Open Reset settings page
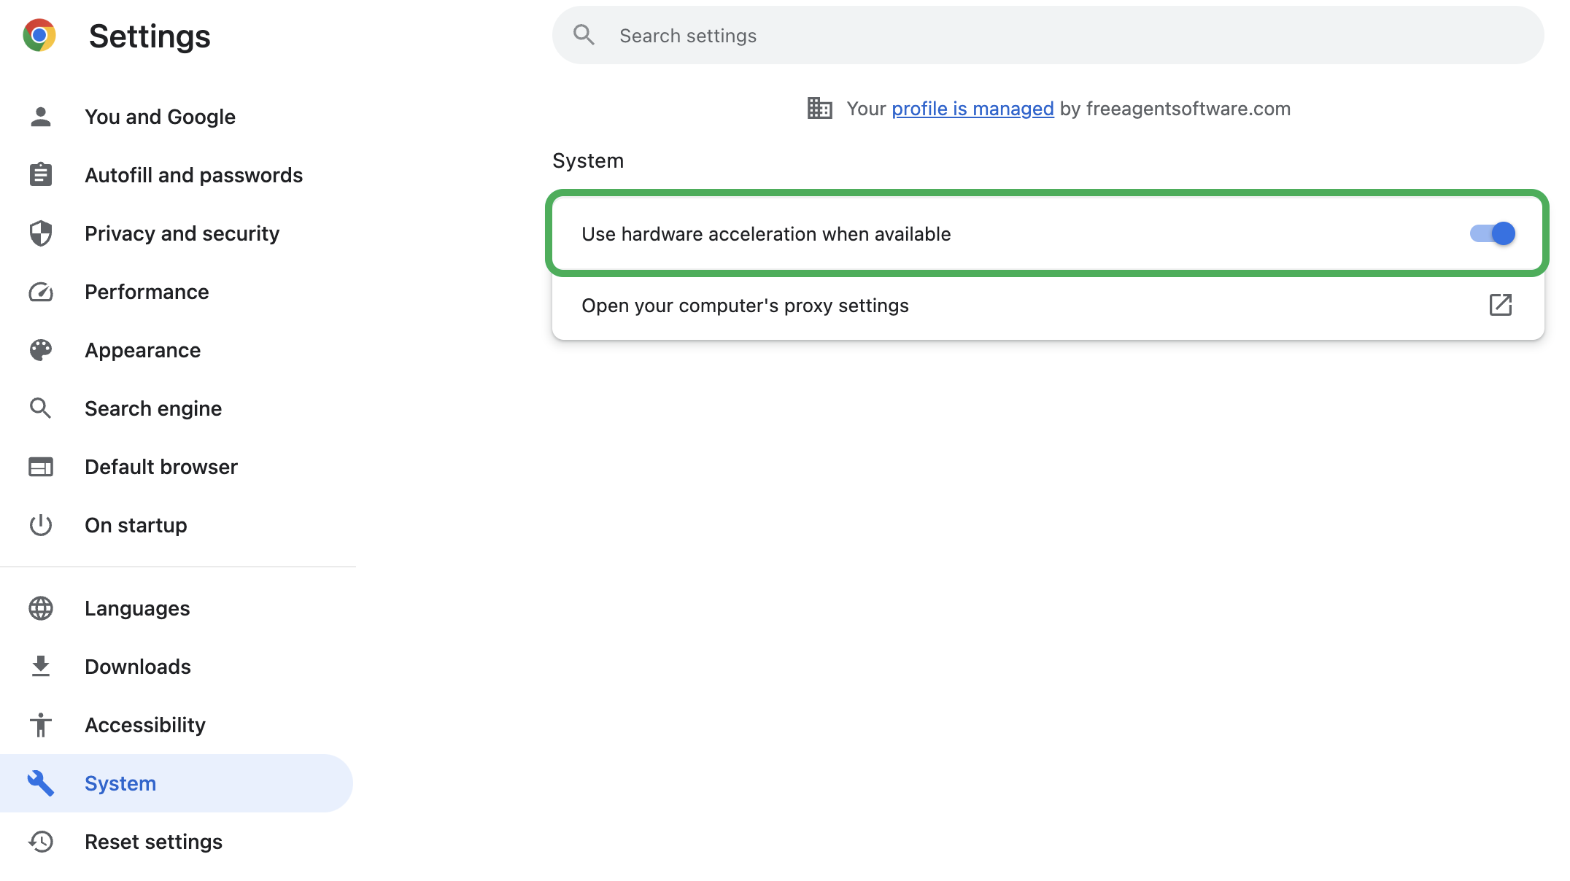The height and width of the screenshot is (881, 1570). (177, 842)
